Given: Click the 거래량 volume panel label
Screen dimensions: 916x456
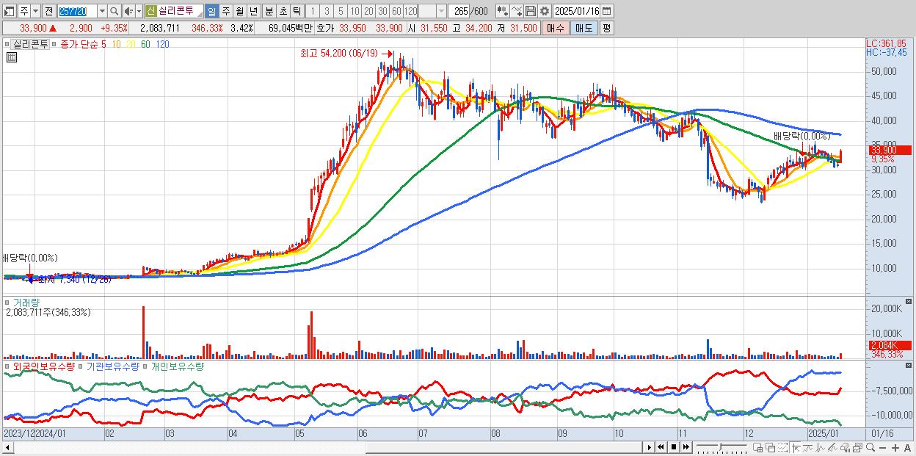Looking at the screenshot, I should pos(26,302).
